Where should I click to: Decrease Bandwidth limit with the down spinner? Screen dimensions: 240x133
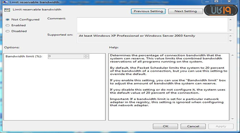coord(86,57)
